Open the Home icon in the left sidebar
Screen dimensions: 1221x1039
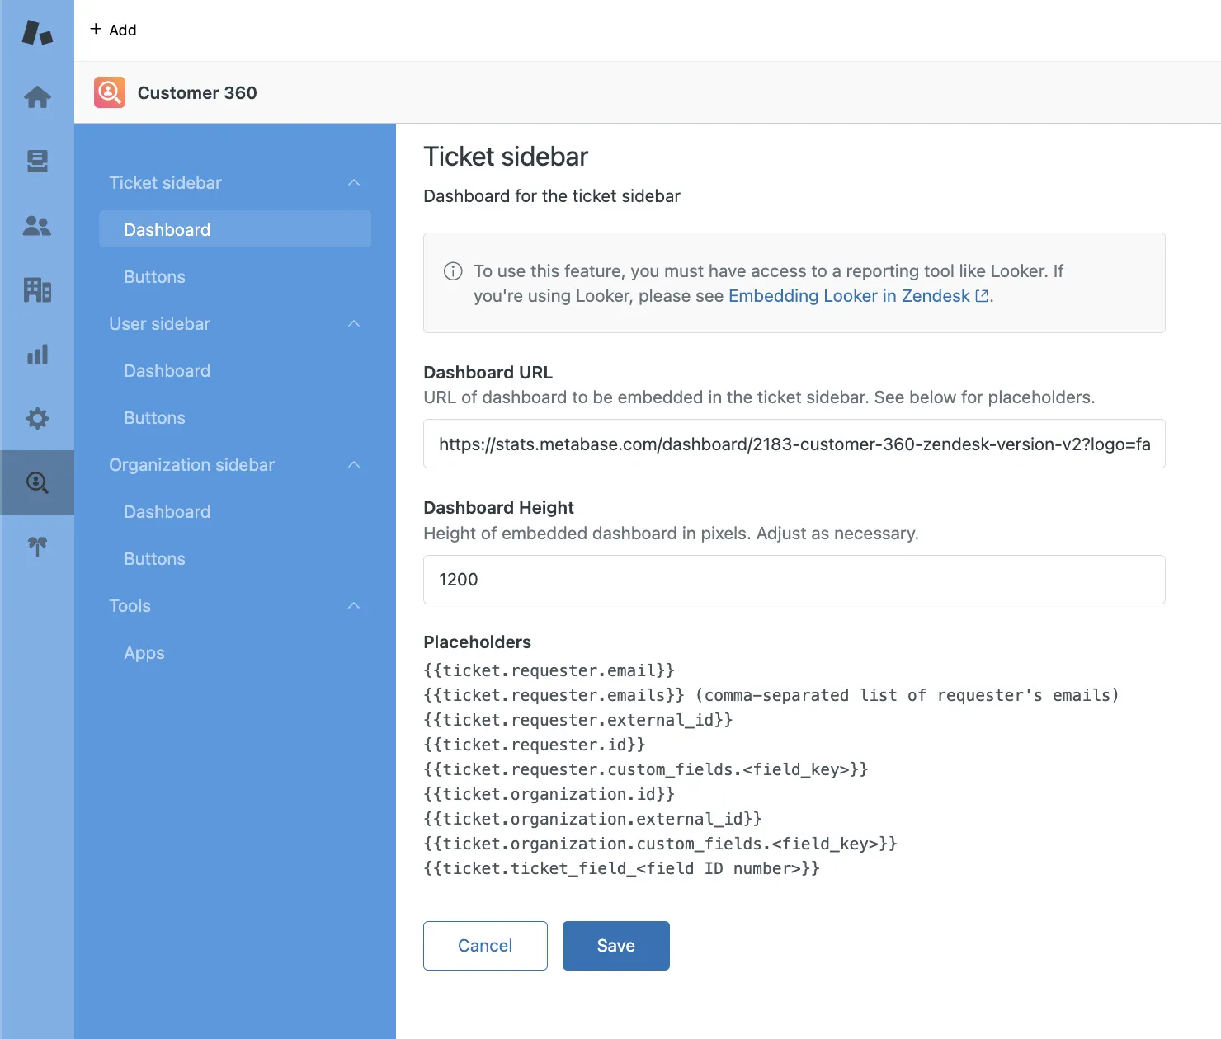(x=37, y=97)
